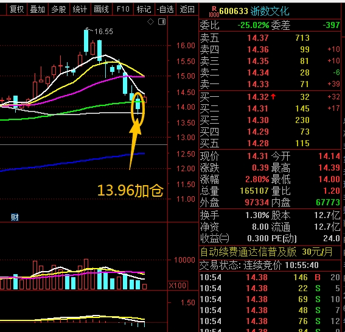Click the 标记 mark button
The width and height of the screenshot is (345, 332).
pos(144,10)
